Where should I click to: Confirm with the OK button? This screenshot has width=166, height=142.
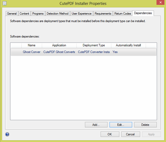click(110, 134)
